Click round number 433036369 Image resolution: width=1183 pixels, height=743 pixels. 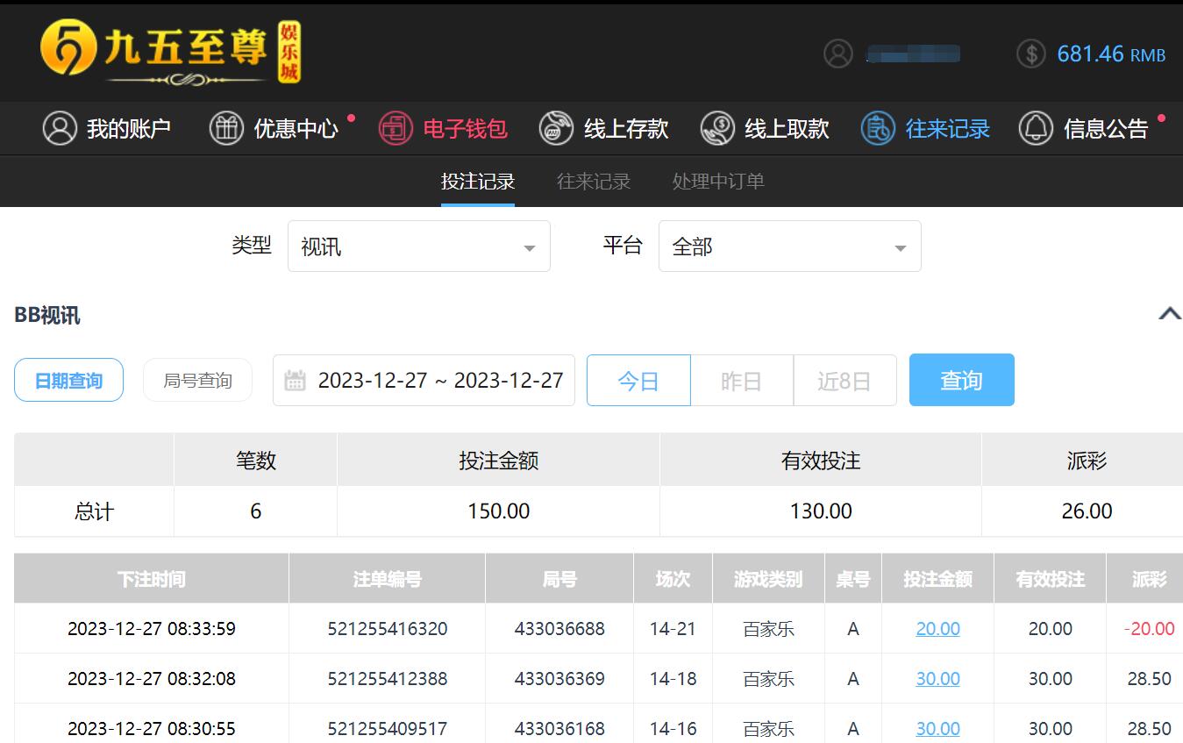click(x=559, y=679)
